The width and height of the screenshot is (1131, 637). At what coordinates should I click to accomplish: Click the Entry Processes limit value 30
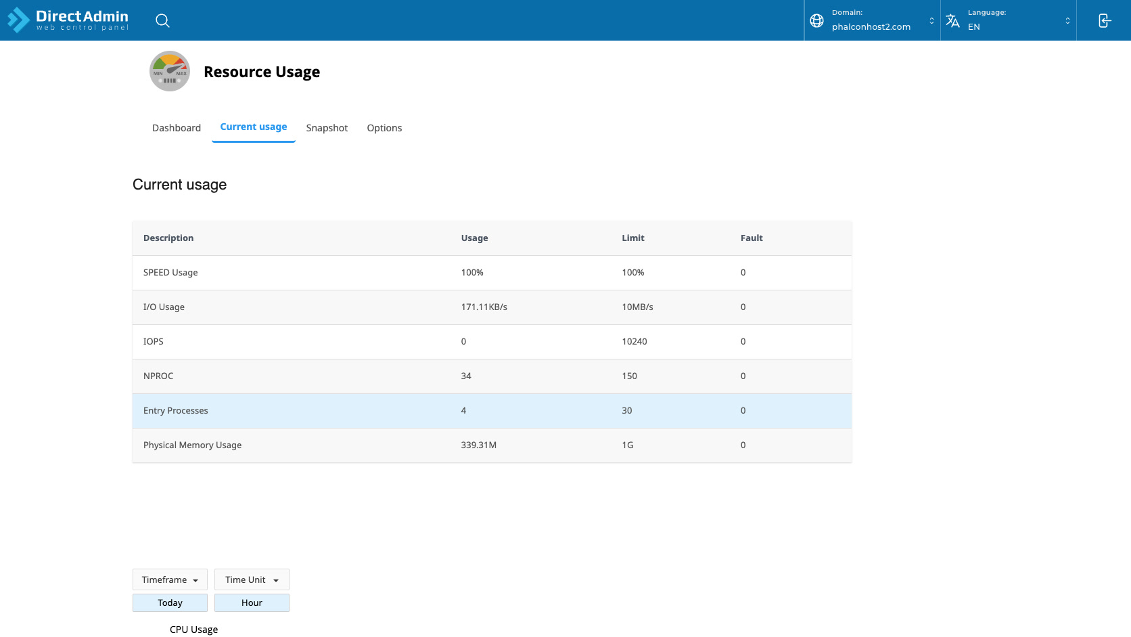coord(627,410)
